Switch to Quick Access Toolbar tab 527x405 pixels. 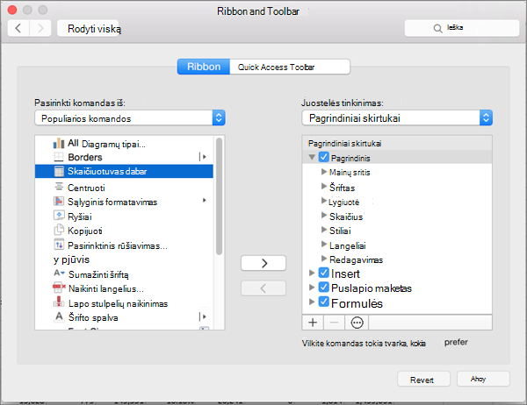(x=290, y=67)
